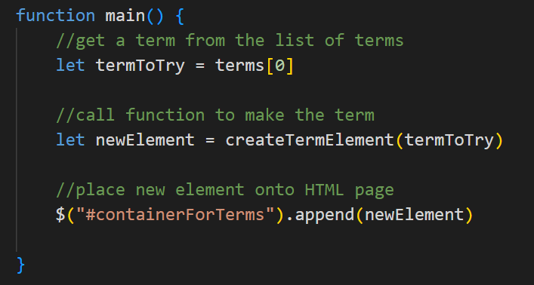This screenshot has width=534, height=285.
Task: Click the function name 'main'
Action: point(125,16)
